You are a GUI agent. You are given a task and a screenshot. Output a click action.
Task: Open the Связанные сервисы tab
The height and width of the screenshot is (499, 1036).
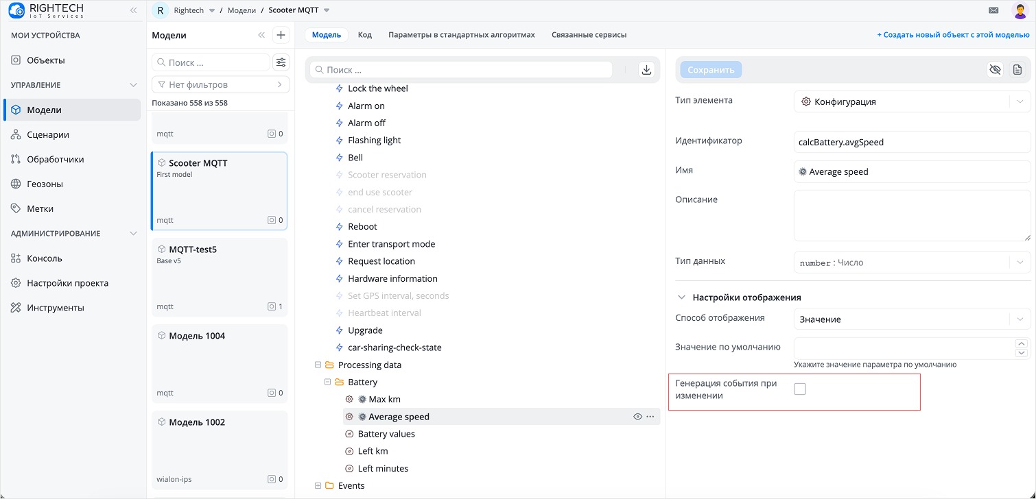point(589,35)
